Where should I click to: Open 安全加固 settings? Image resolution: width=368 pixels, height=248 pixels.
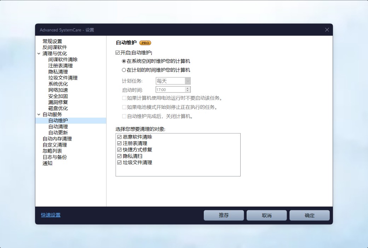[58, 96]
